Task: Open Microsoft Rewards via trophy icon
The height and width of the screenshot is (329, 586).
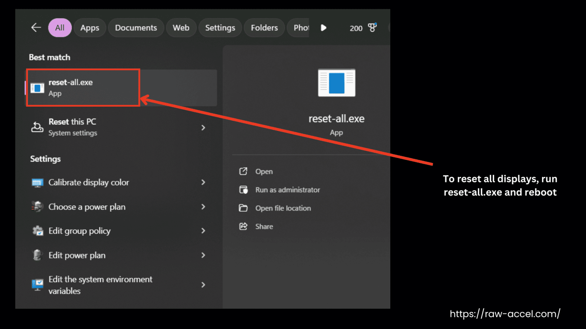Action: point(372,27)
